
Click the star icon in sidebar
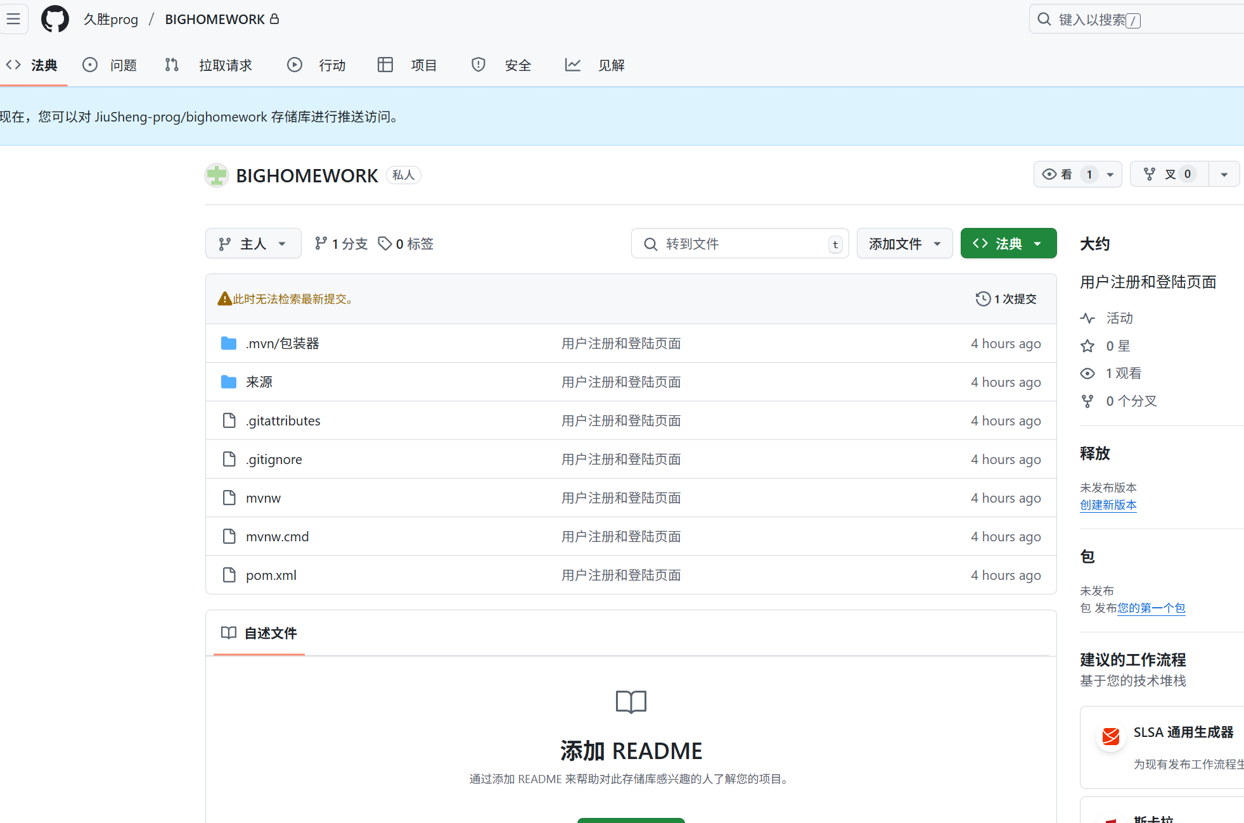click(x=1087, y=346)
